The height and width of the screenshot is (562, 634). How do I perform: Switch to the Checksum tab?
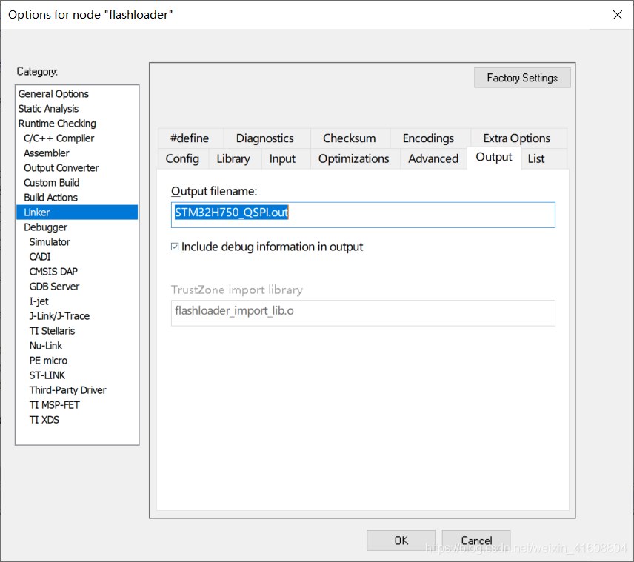point(350,138)
